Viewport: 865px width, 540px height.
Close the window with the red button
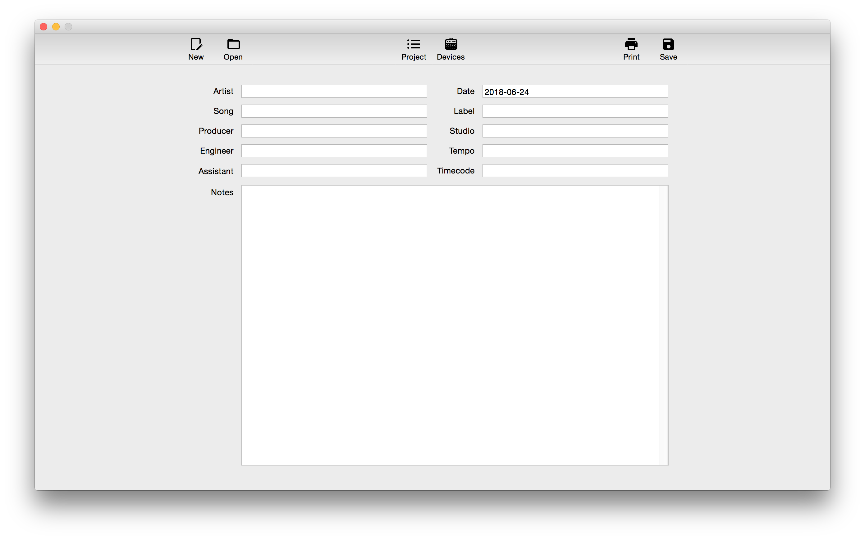pos(43,27)
